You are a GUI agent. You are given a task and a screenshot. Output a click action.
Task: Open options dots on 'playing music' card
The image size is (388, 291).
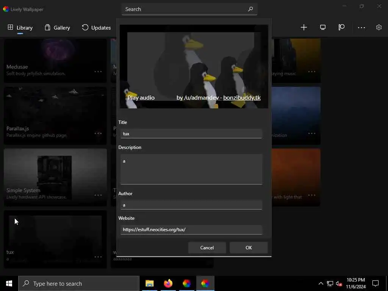[312, 72]
